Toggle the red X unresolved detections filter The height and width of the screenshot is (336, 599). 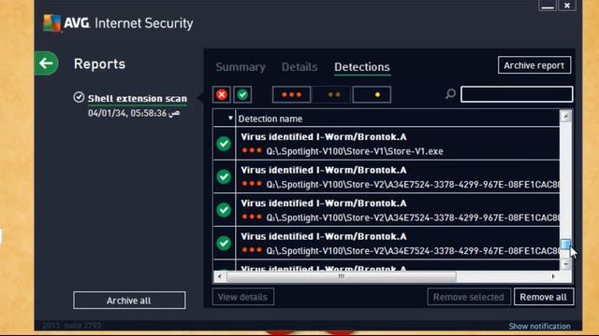click(222, 94)
